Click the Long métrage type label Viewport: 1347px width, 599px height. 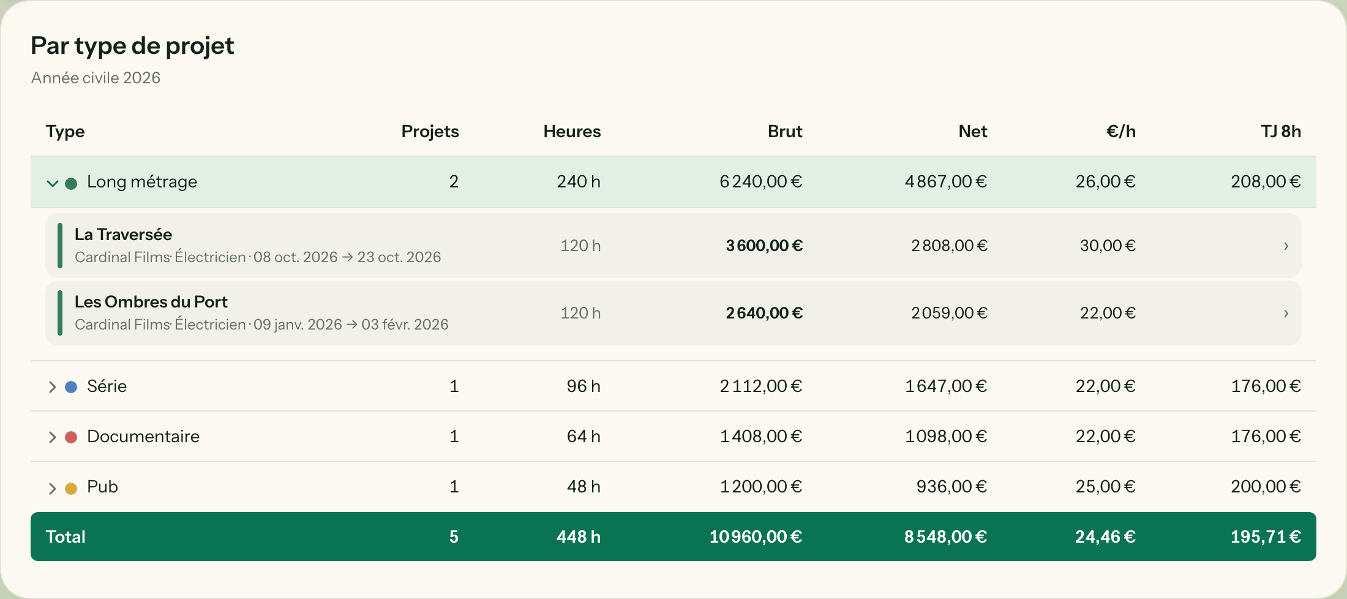coord(142,182)
